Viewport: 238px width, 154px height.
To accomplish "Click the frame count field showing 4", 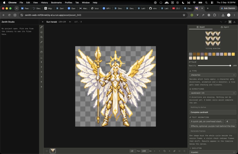I will (231, 121).
